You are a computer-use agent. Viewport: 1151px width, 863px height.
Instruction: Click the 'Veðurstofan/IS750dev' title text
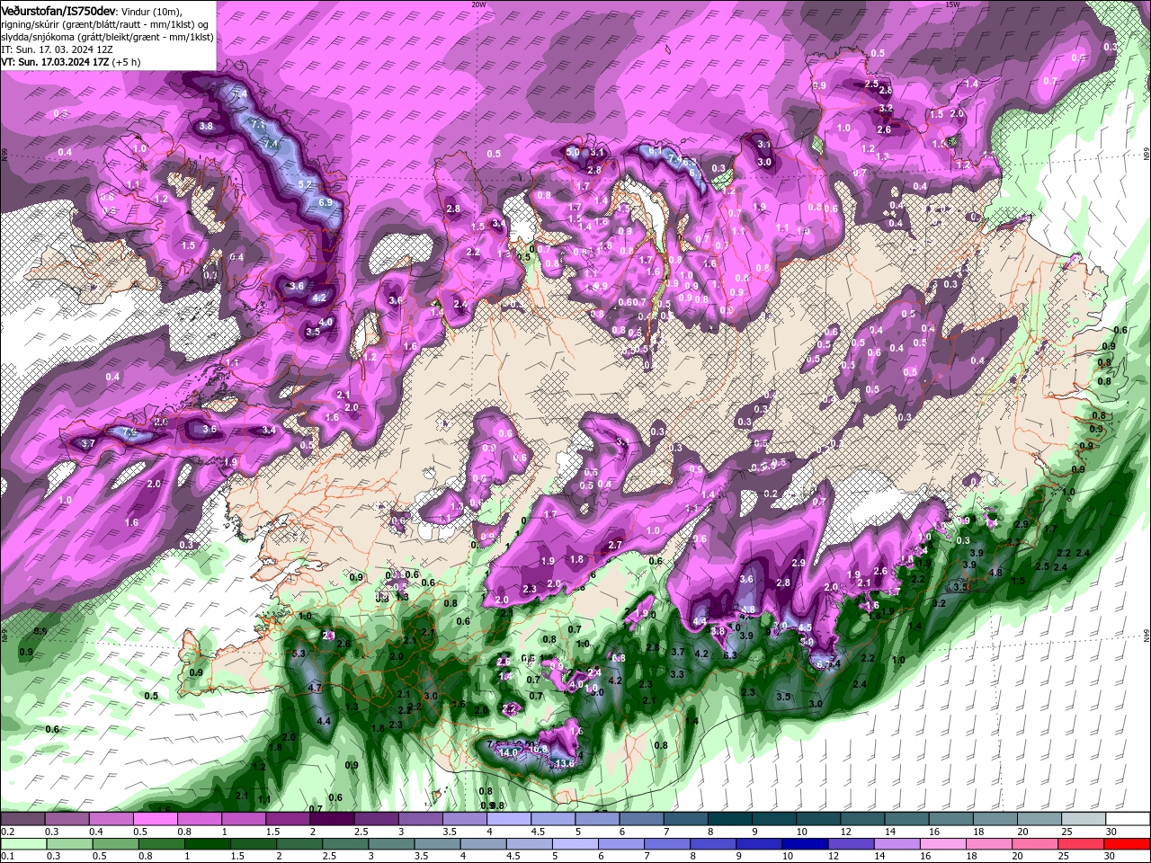point(58,11)
